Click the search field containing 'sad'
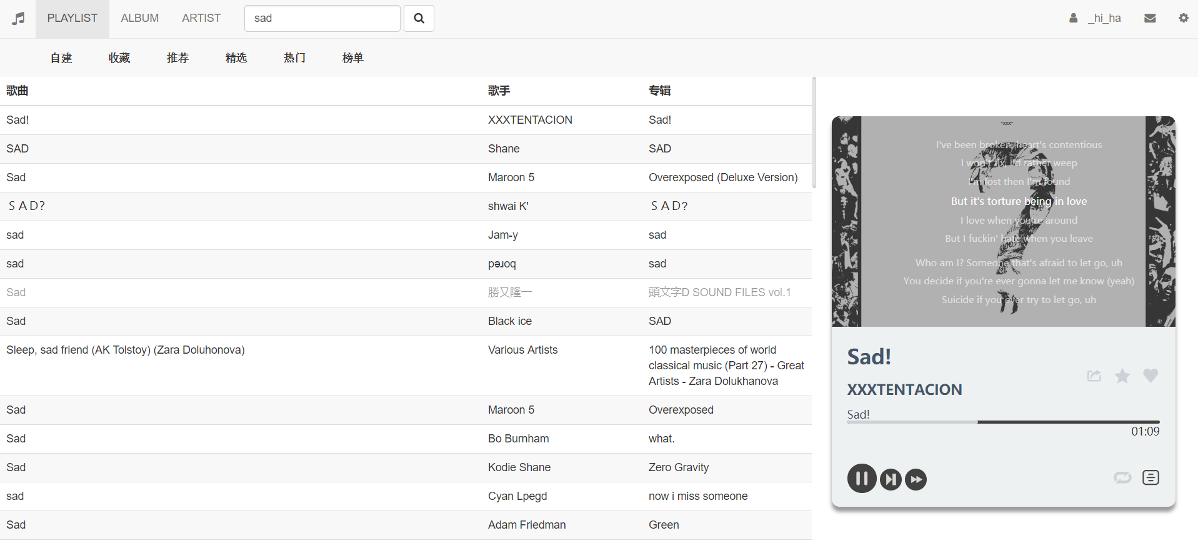 point(322,18)
